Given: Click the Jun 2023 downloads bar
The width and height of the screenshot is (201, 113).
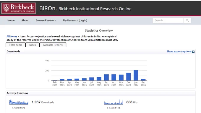Looking at the screenshot, I should click(84, 79).
